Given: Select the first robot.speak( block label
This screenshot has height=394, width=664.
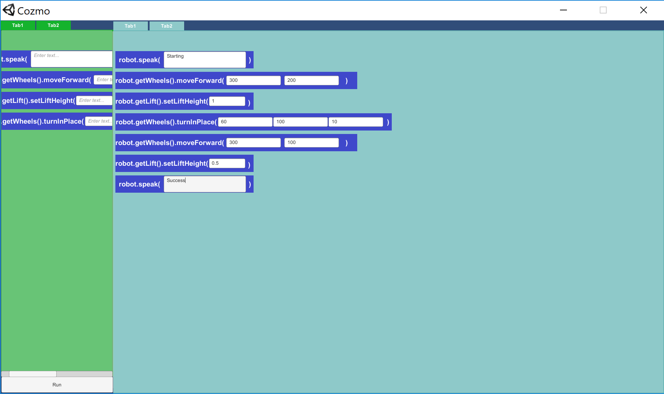Looking at the screenshot, I should pos(140,60).
